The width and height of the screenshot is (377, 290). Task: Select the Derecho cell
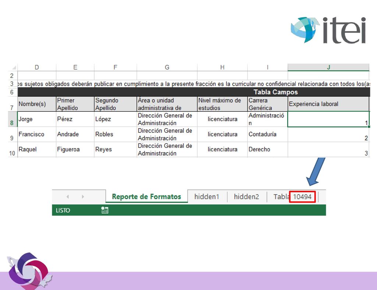click(x=268, y=149)
